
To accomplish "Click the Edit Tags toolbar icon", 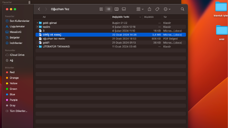I will (157, 9).
